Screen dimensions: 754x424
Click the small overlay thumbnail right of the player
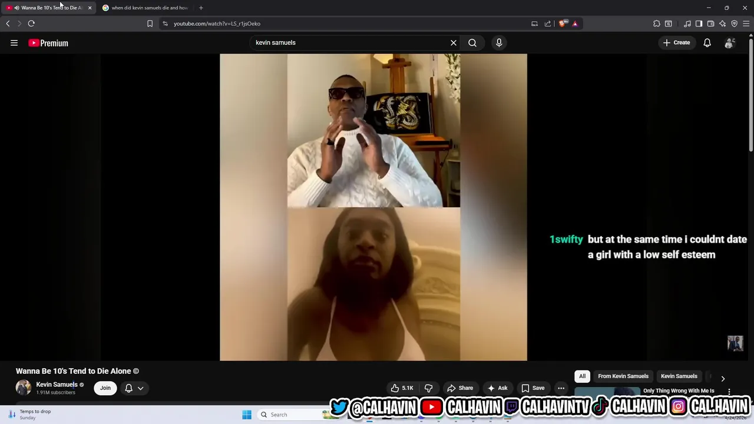click(735, 343)
